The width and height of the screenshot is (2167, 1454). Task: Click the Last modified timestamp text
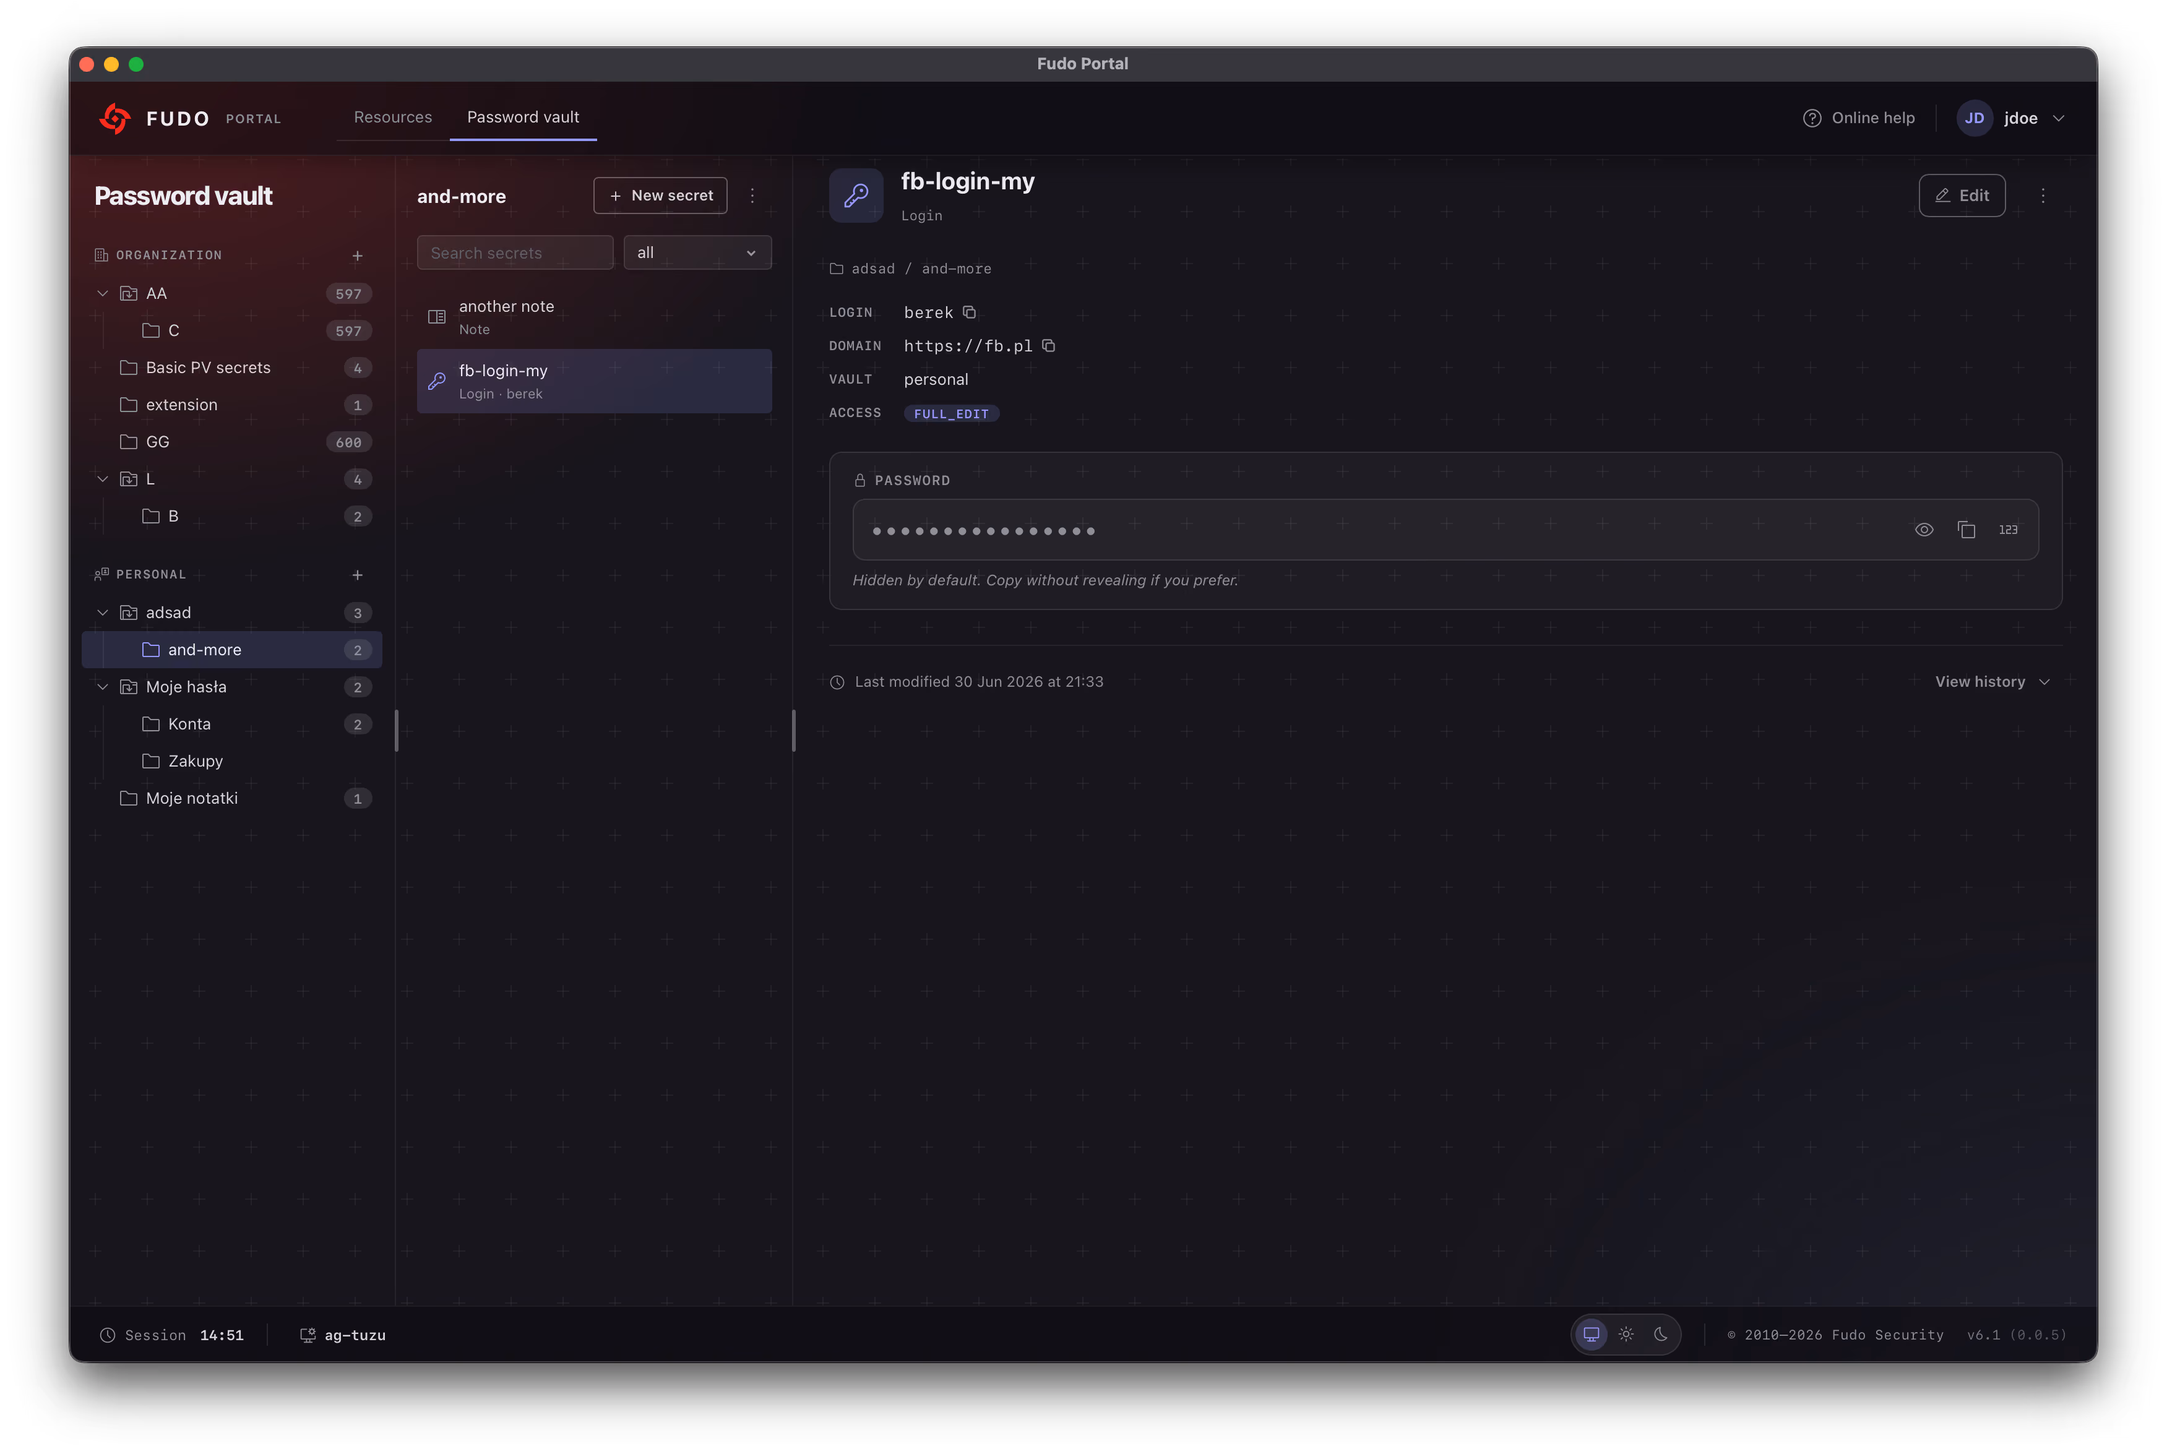pyautogui.click(x=978, y=682)
